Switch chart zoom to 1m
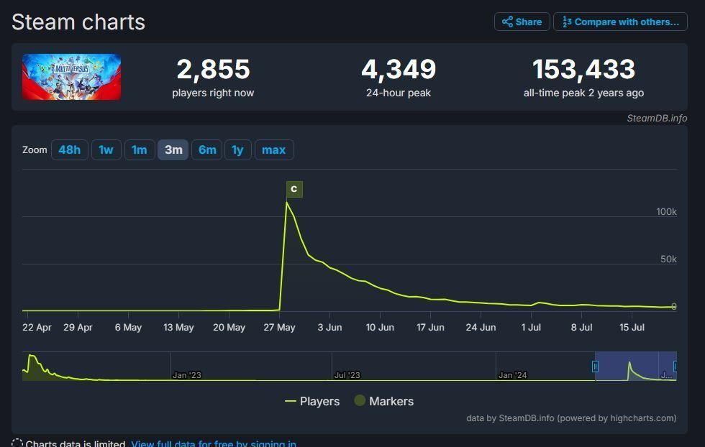Image resolution: width=705 pixels, height=447 pixels. [x=140, y=149]
